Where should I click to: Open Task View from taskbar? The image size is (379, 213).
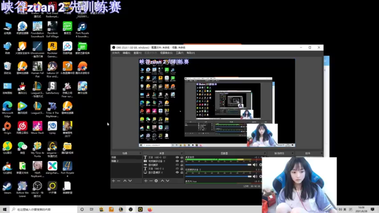(92, 209)
